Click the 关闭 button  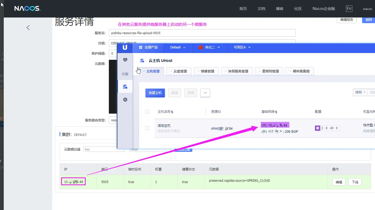coord(191,93)
